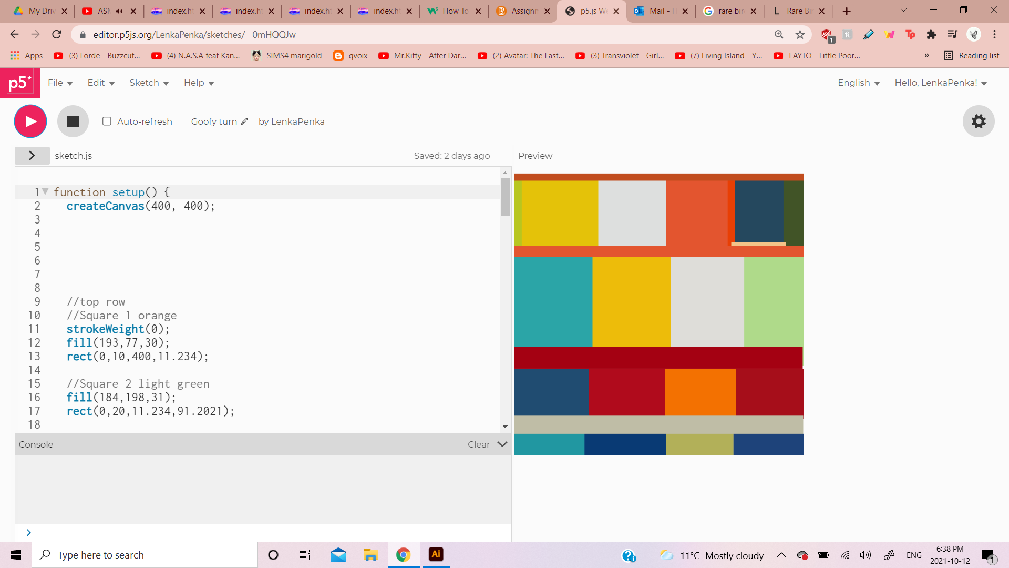
Task: Click the Run (play) button to execute sketch
Action: click(30, 120)
